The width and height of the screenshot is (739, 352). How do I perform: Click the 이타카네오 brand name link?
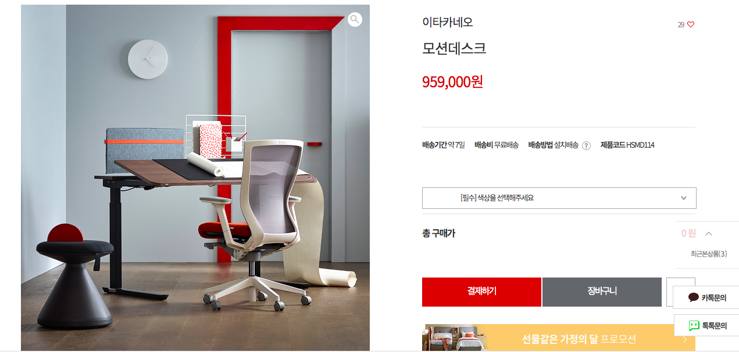coord(448,22)
